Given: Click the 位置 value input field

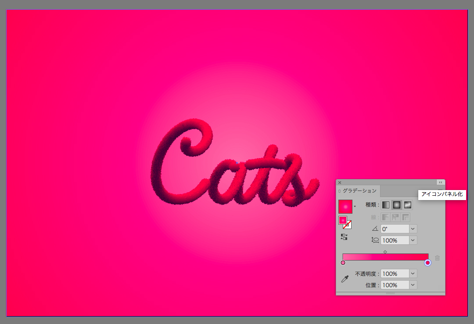Looking at the screenshot, I should pyautogui.click(x=395, y=285).
